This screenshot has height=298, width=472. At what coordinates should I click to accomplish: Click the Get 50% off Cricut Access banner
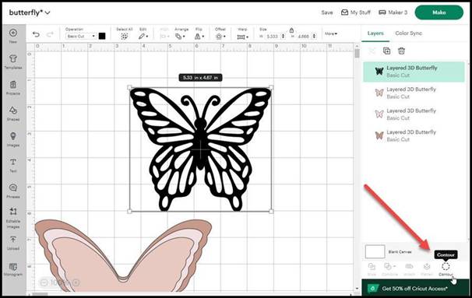click(x=415, y=289)
